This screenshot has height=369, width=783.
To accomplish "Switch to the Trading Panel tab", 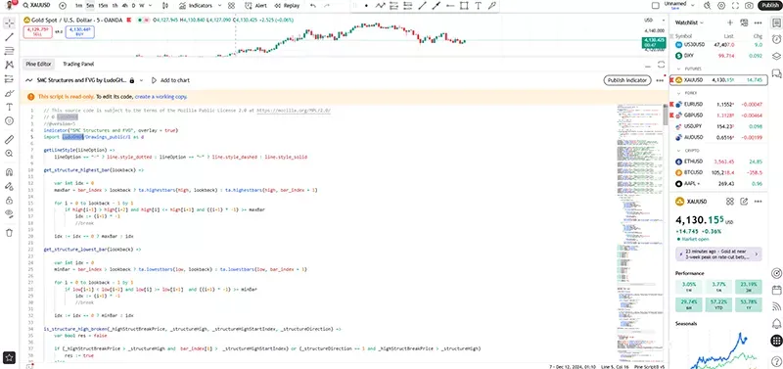I will pos(78,64).
